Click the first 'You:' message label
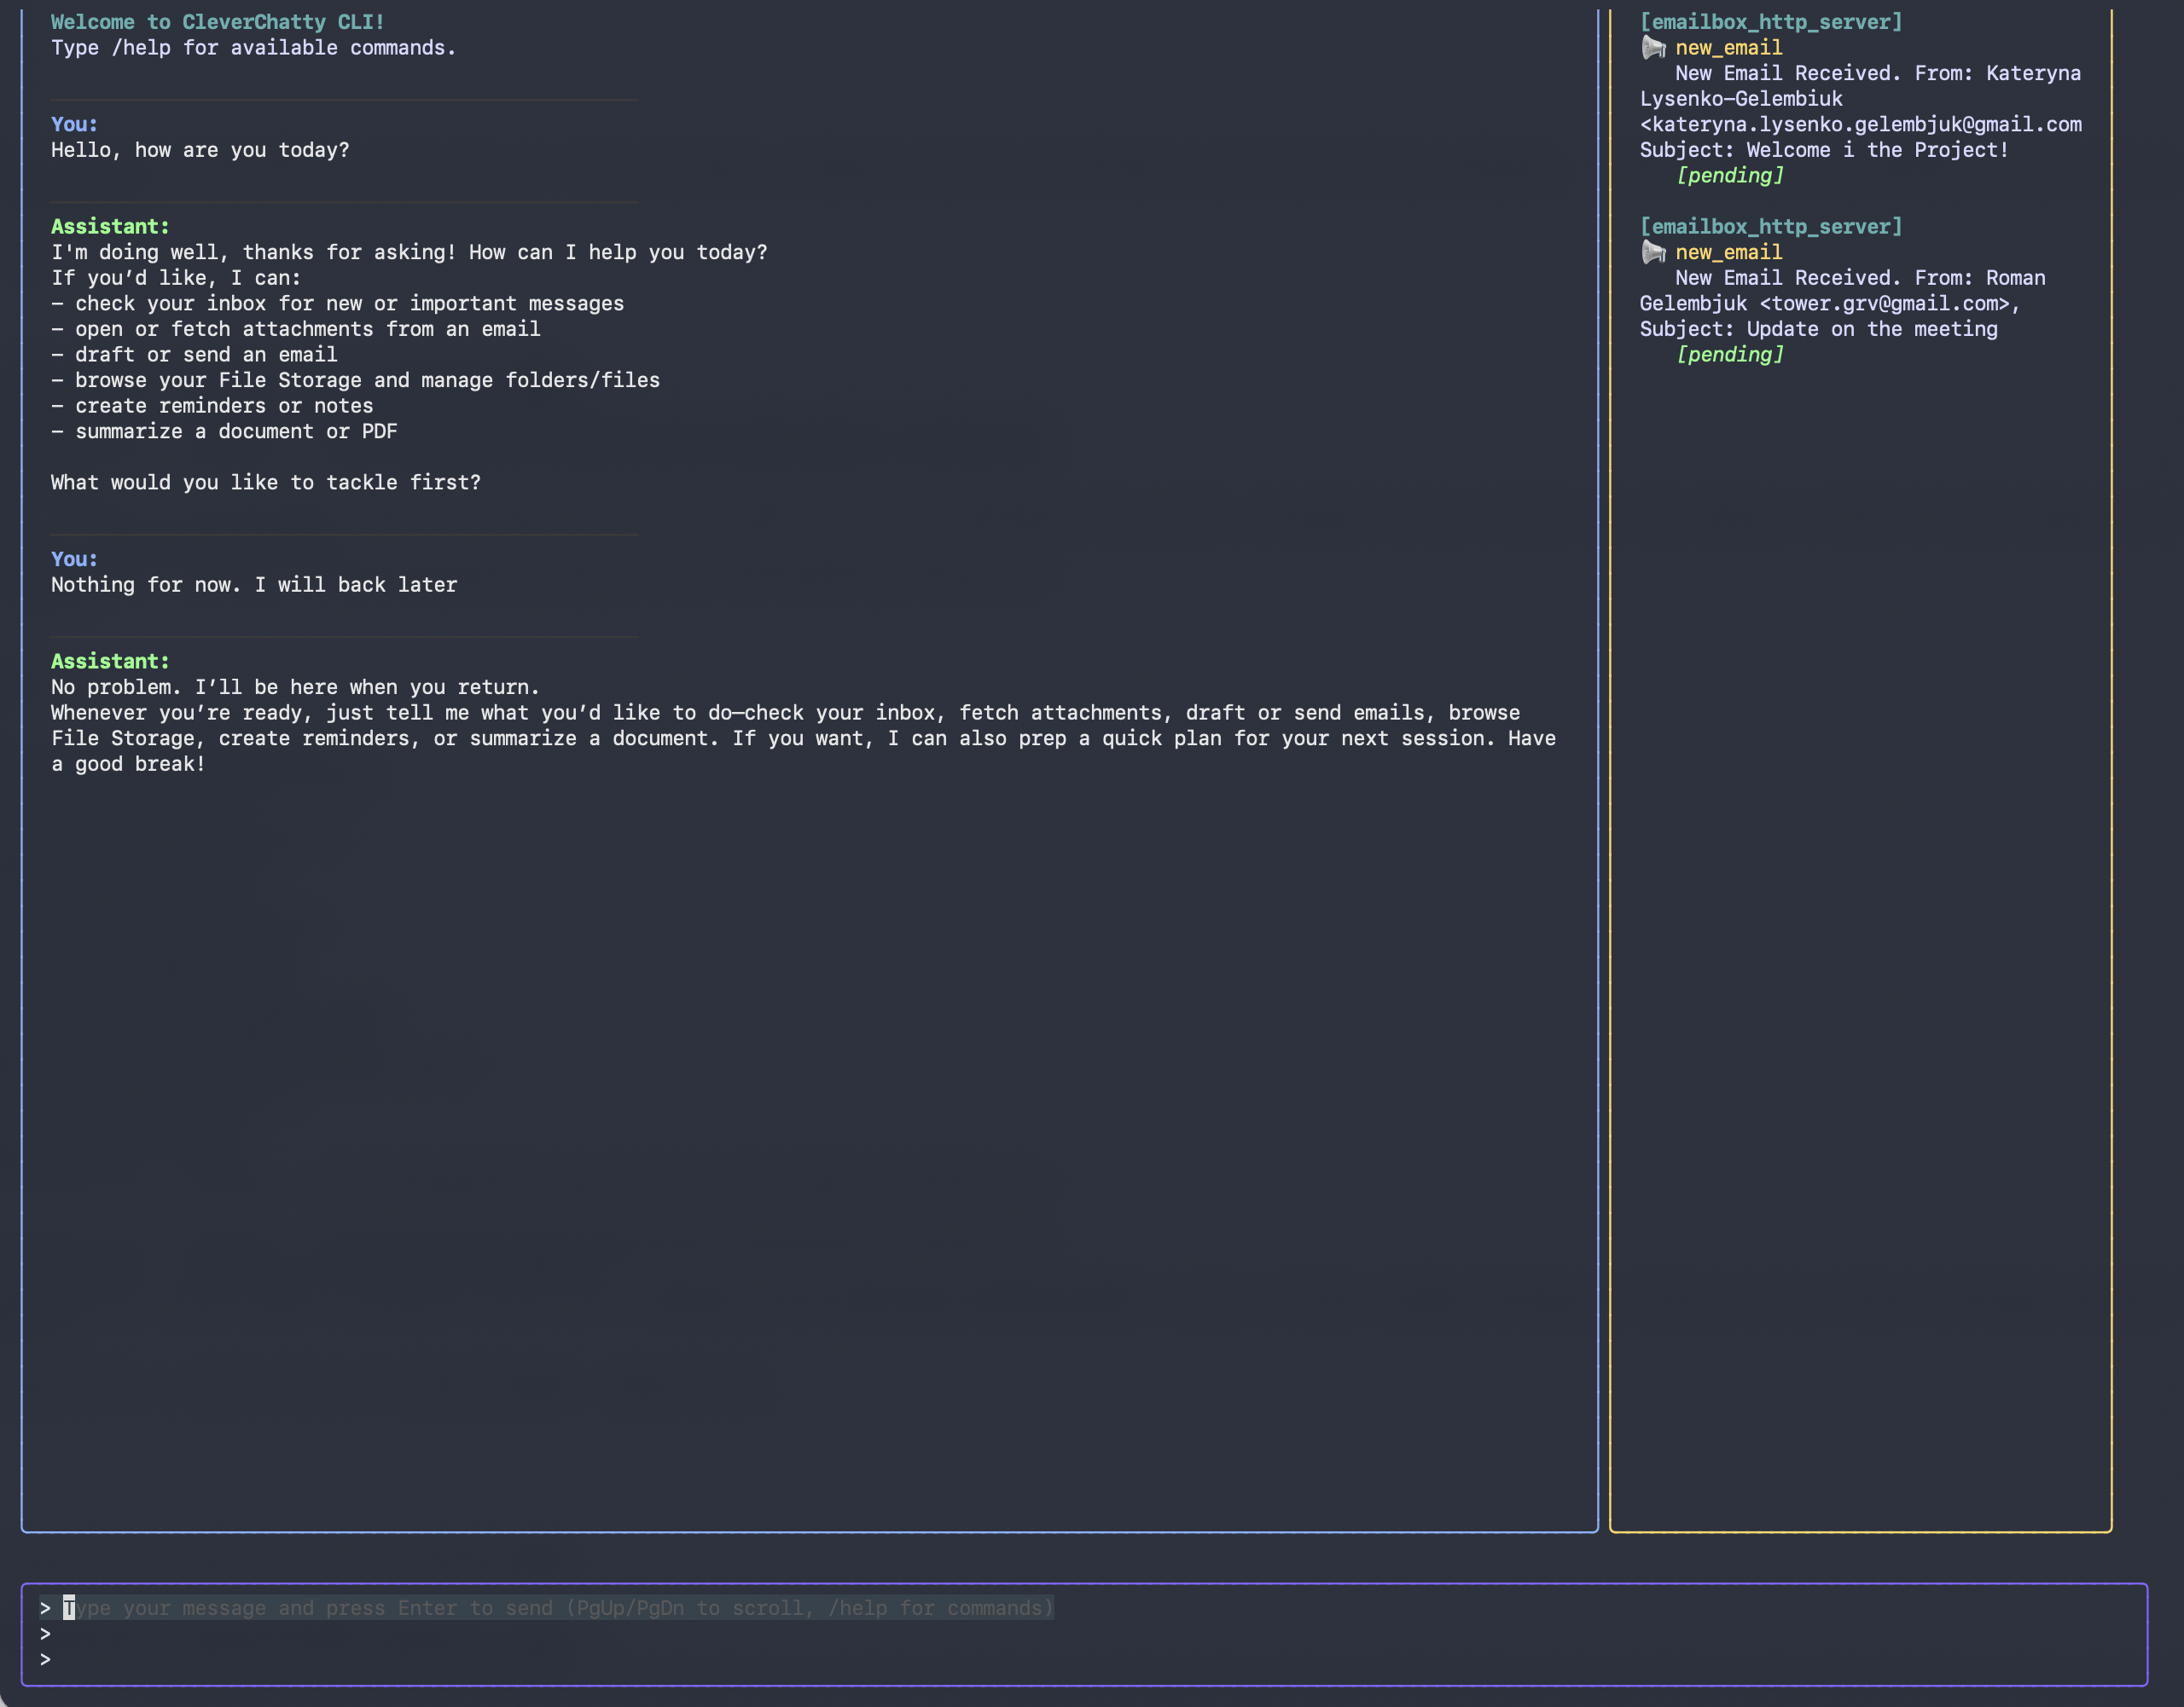 click(74, 124)
